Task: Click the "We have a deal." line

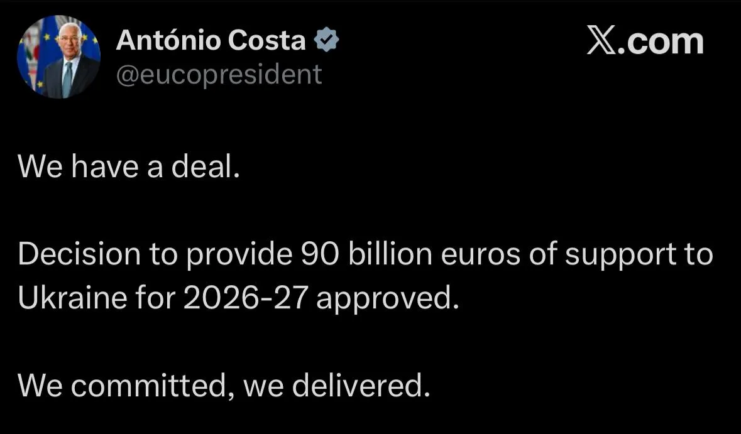Action: pos(129,168)
